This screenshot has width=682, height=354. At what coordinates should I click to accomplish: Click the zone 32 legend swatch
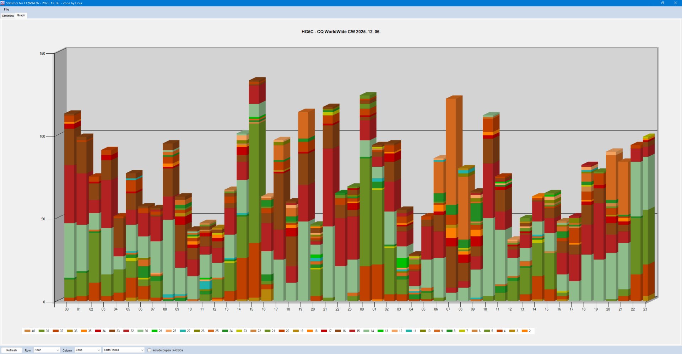click(x=126, y=331)
